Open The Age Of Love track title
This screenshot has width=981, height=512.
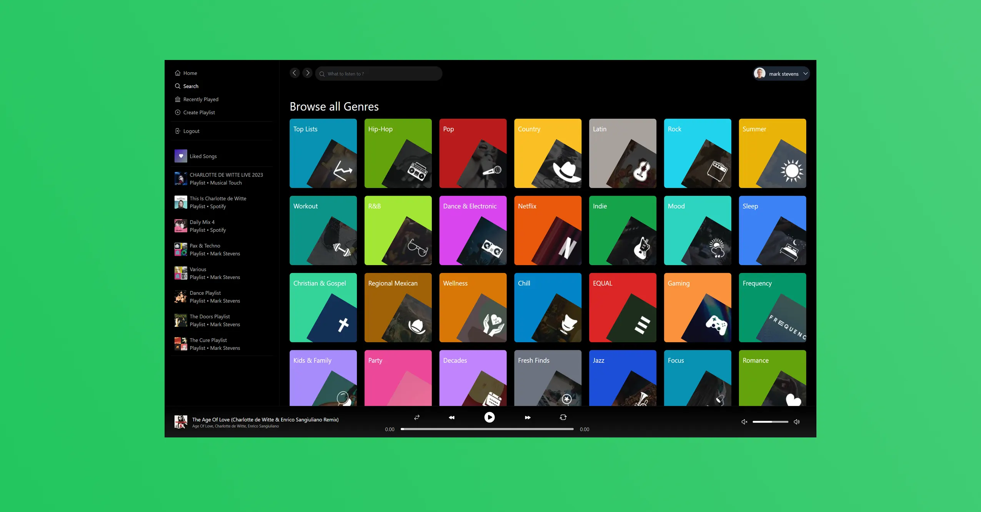(x=265, y=420)
